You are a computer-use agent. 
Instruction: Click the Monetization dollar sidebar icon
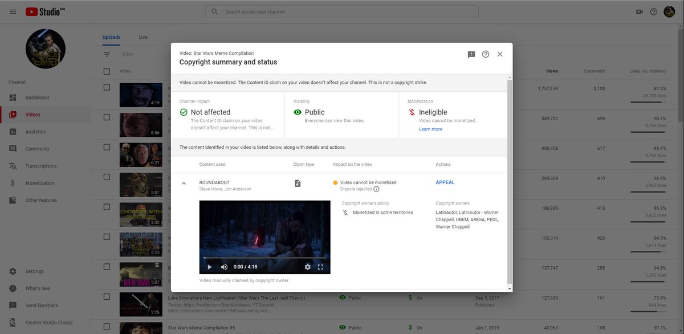pyautogui.click(x=13, y=183)
